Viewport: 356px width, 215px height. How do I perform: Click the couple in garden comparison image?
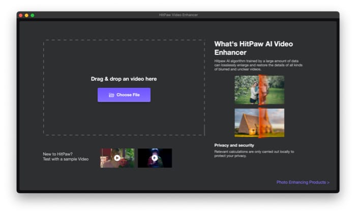259,90
